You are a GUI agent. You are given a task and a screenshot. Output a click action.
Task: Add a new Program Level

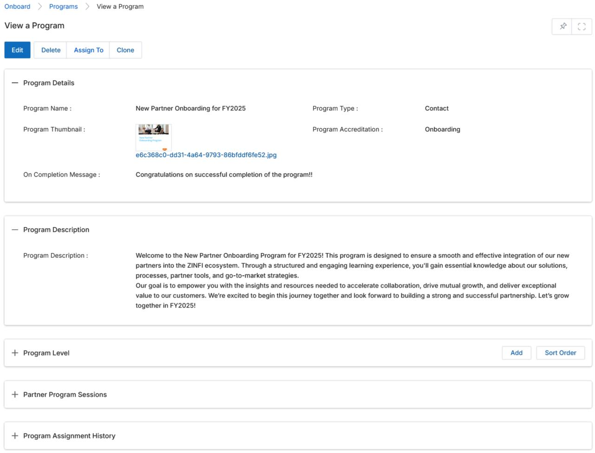pos(517,353)
